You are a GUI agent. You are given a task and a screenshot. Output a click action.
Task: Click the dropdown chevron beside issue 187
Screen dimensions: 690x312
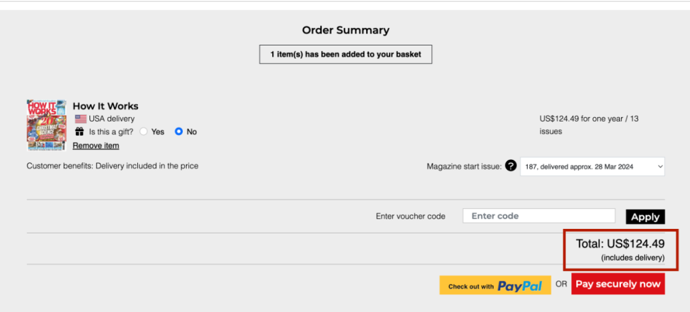tap(659, 167)
